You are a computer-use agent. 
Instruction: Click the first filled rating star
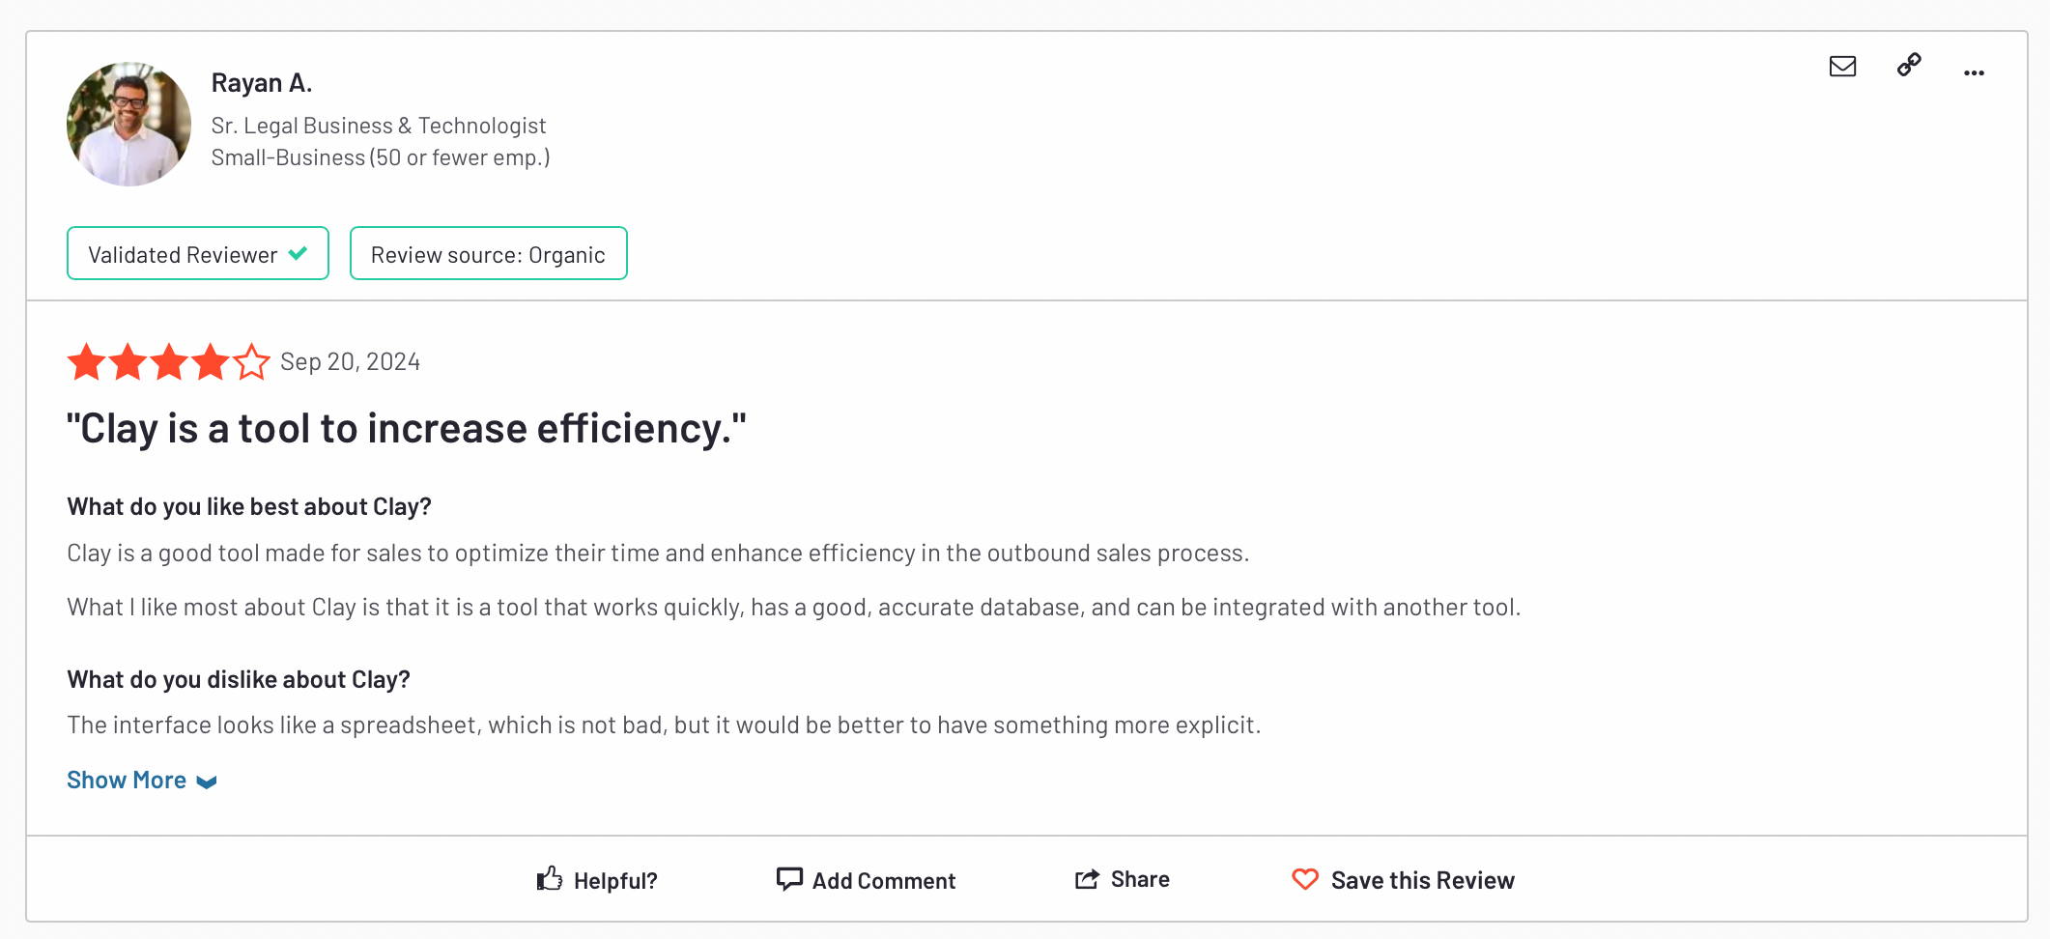pyautogui.click(x=86, y=362)
